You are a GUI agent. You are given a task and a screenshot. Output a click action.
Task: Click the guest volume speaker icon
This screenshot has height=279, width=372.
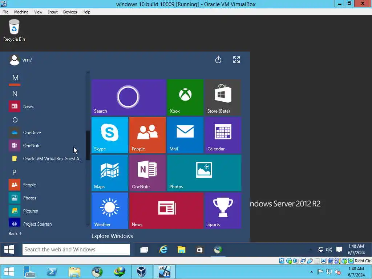pos(329,249)
